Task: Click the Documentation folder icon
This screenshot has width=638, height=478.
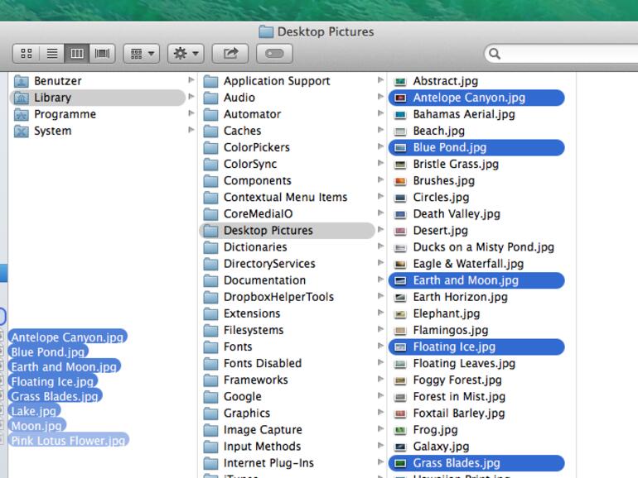Action: (x=210, y=280)
